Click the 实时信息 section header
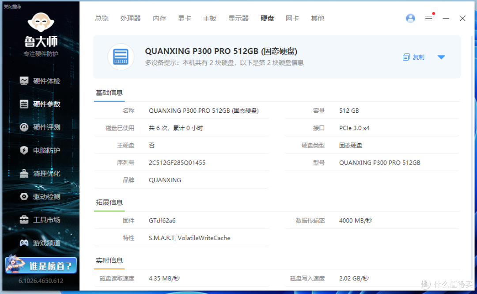This screenshot has height=294, width=477. tap(109, 260)
